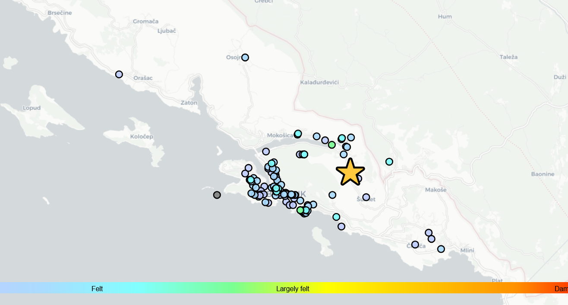The height and width of the screenshot is (305, 568).
Task: Click the yellow epicenter star marker
Action: click(350, 172)
